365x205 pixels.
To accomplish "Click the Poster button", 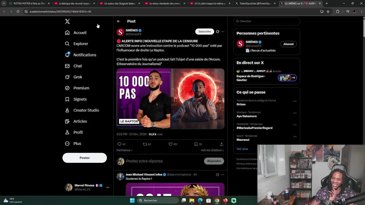I will pos(85,158).
